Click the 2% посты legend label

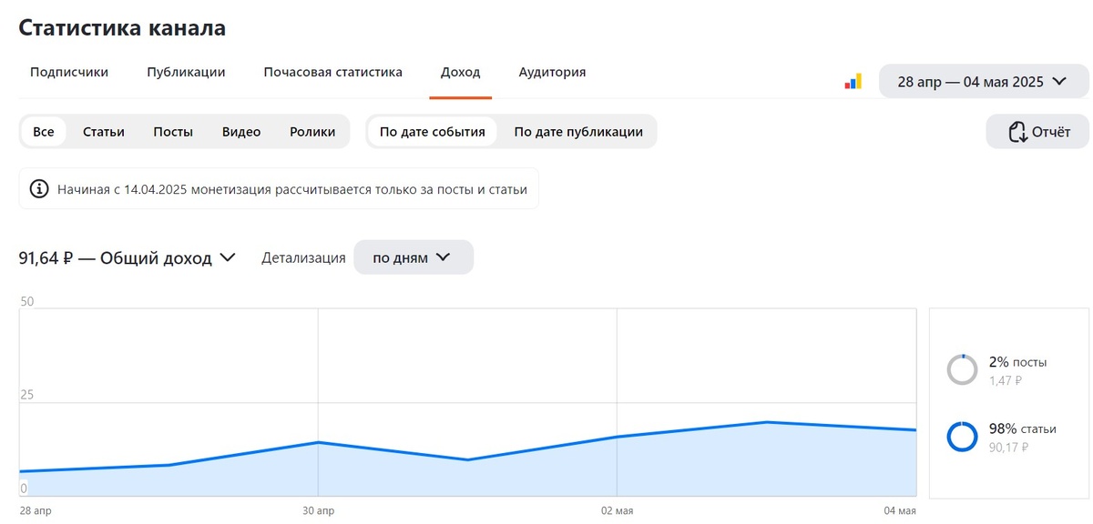pos(1018,362)
